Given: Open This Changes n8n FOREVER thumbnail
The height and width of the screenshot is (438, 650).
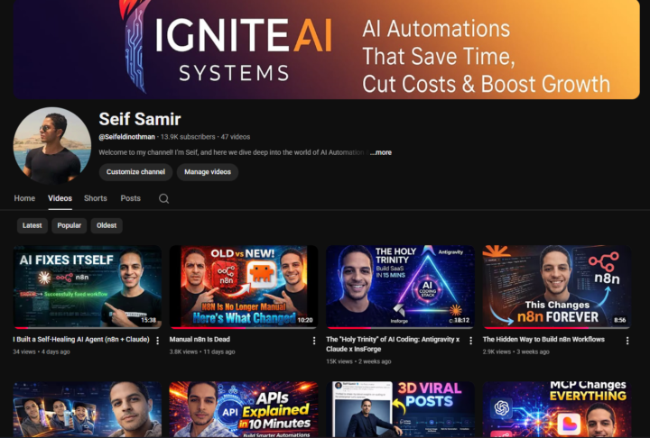Looking at the screenshot, I should click(557, 287).
